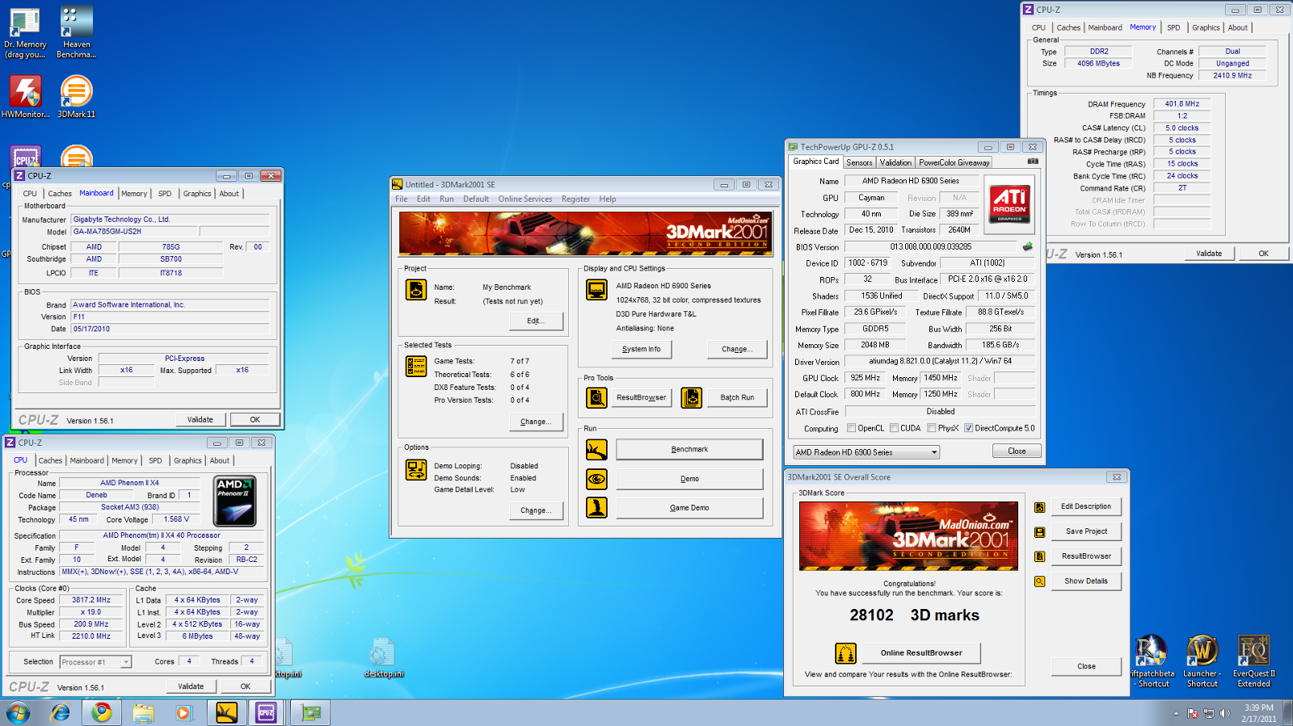Click BIOS version save icon in GPU-Z

pyautogui.click(x=1027, y=246)
